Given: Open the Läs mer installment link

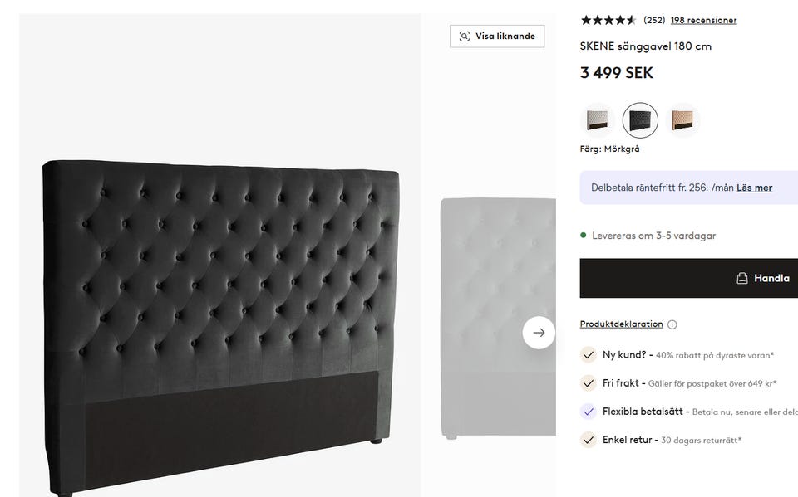Looking at the screenshot, I should point(754,188).
